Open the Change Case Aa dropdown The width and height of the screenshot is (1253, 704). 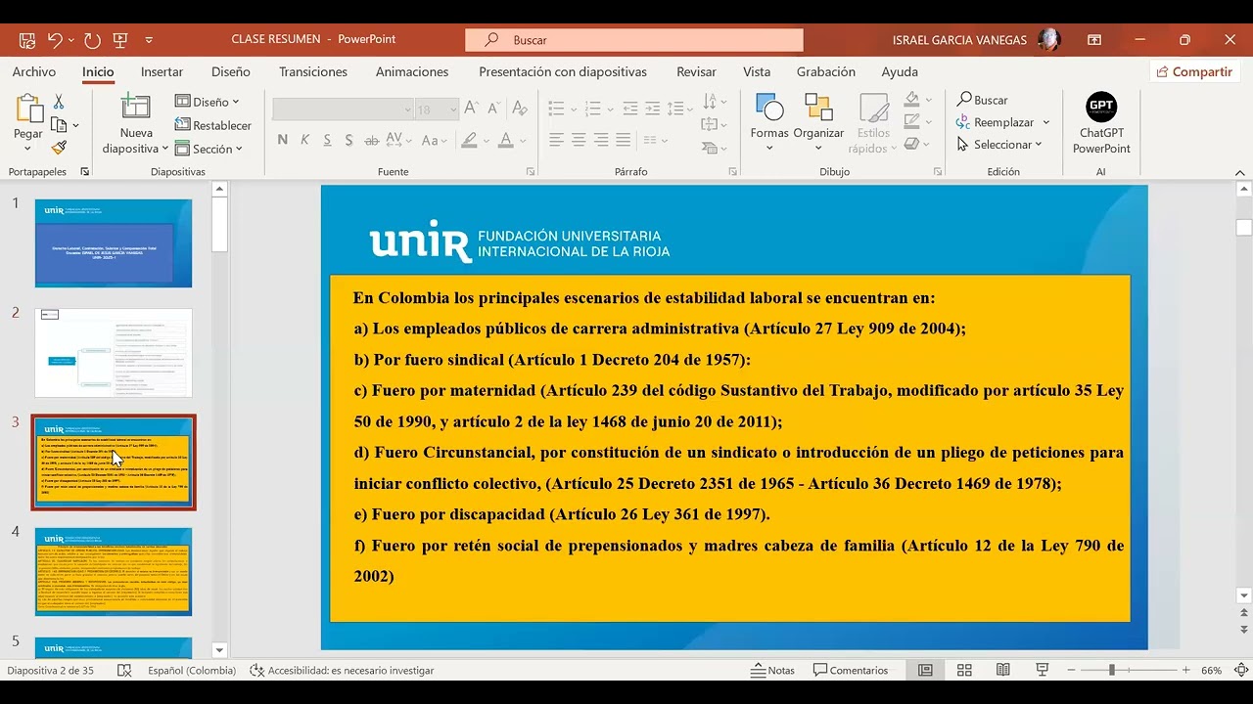[435, 140]
